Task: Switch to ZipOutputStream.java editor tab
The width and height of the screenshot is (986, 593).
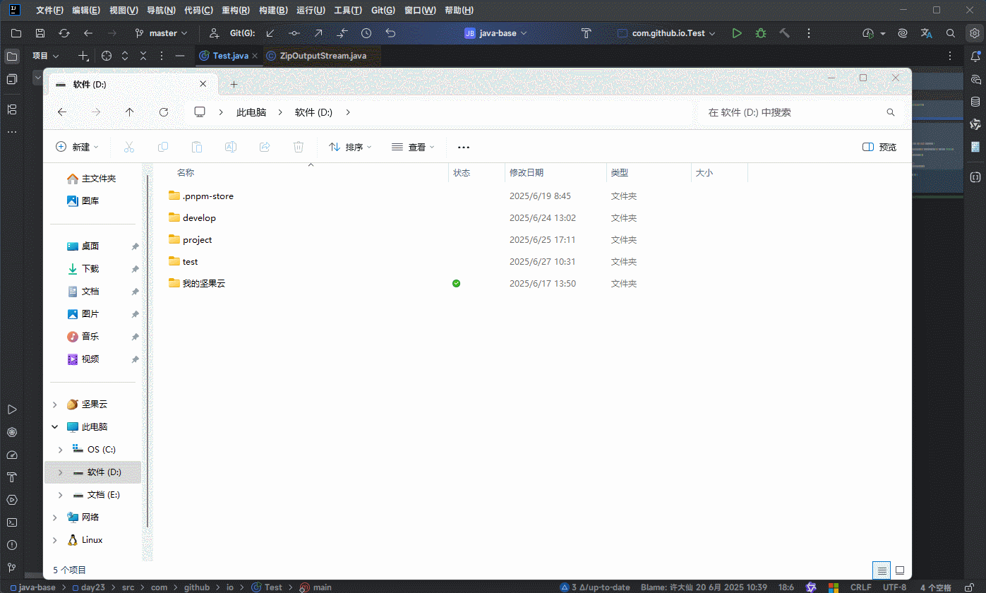Action: click(x=323, y=56)
